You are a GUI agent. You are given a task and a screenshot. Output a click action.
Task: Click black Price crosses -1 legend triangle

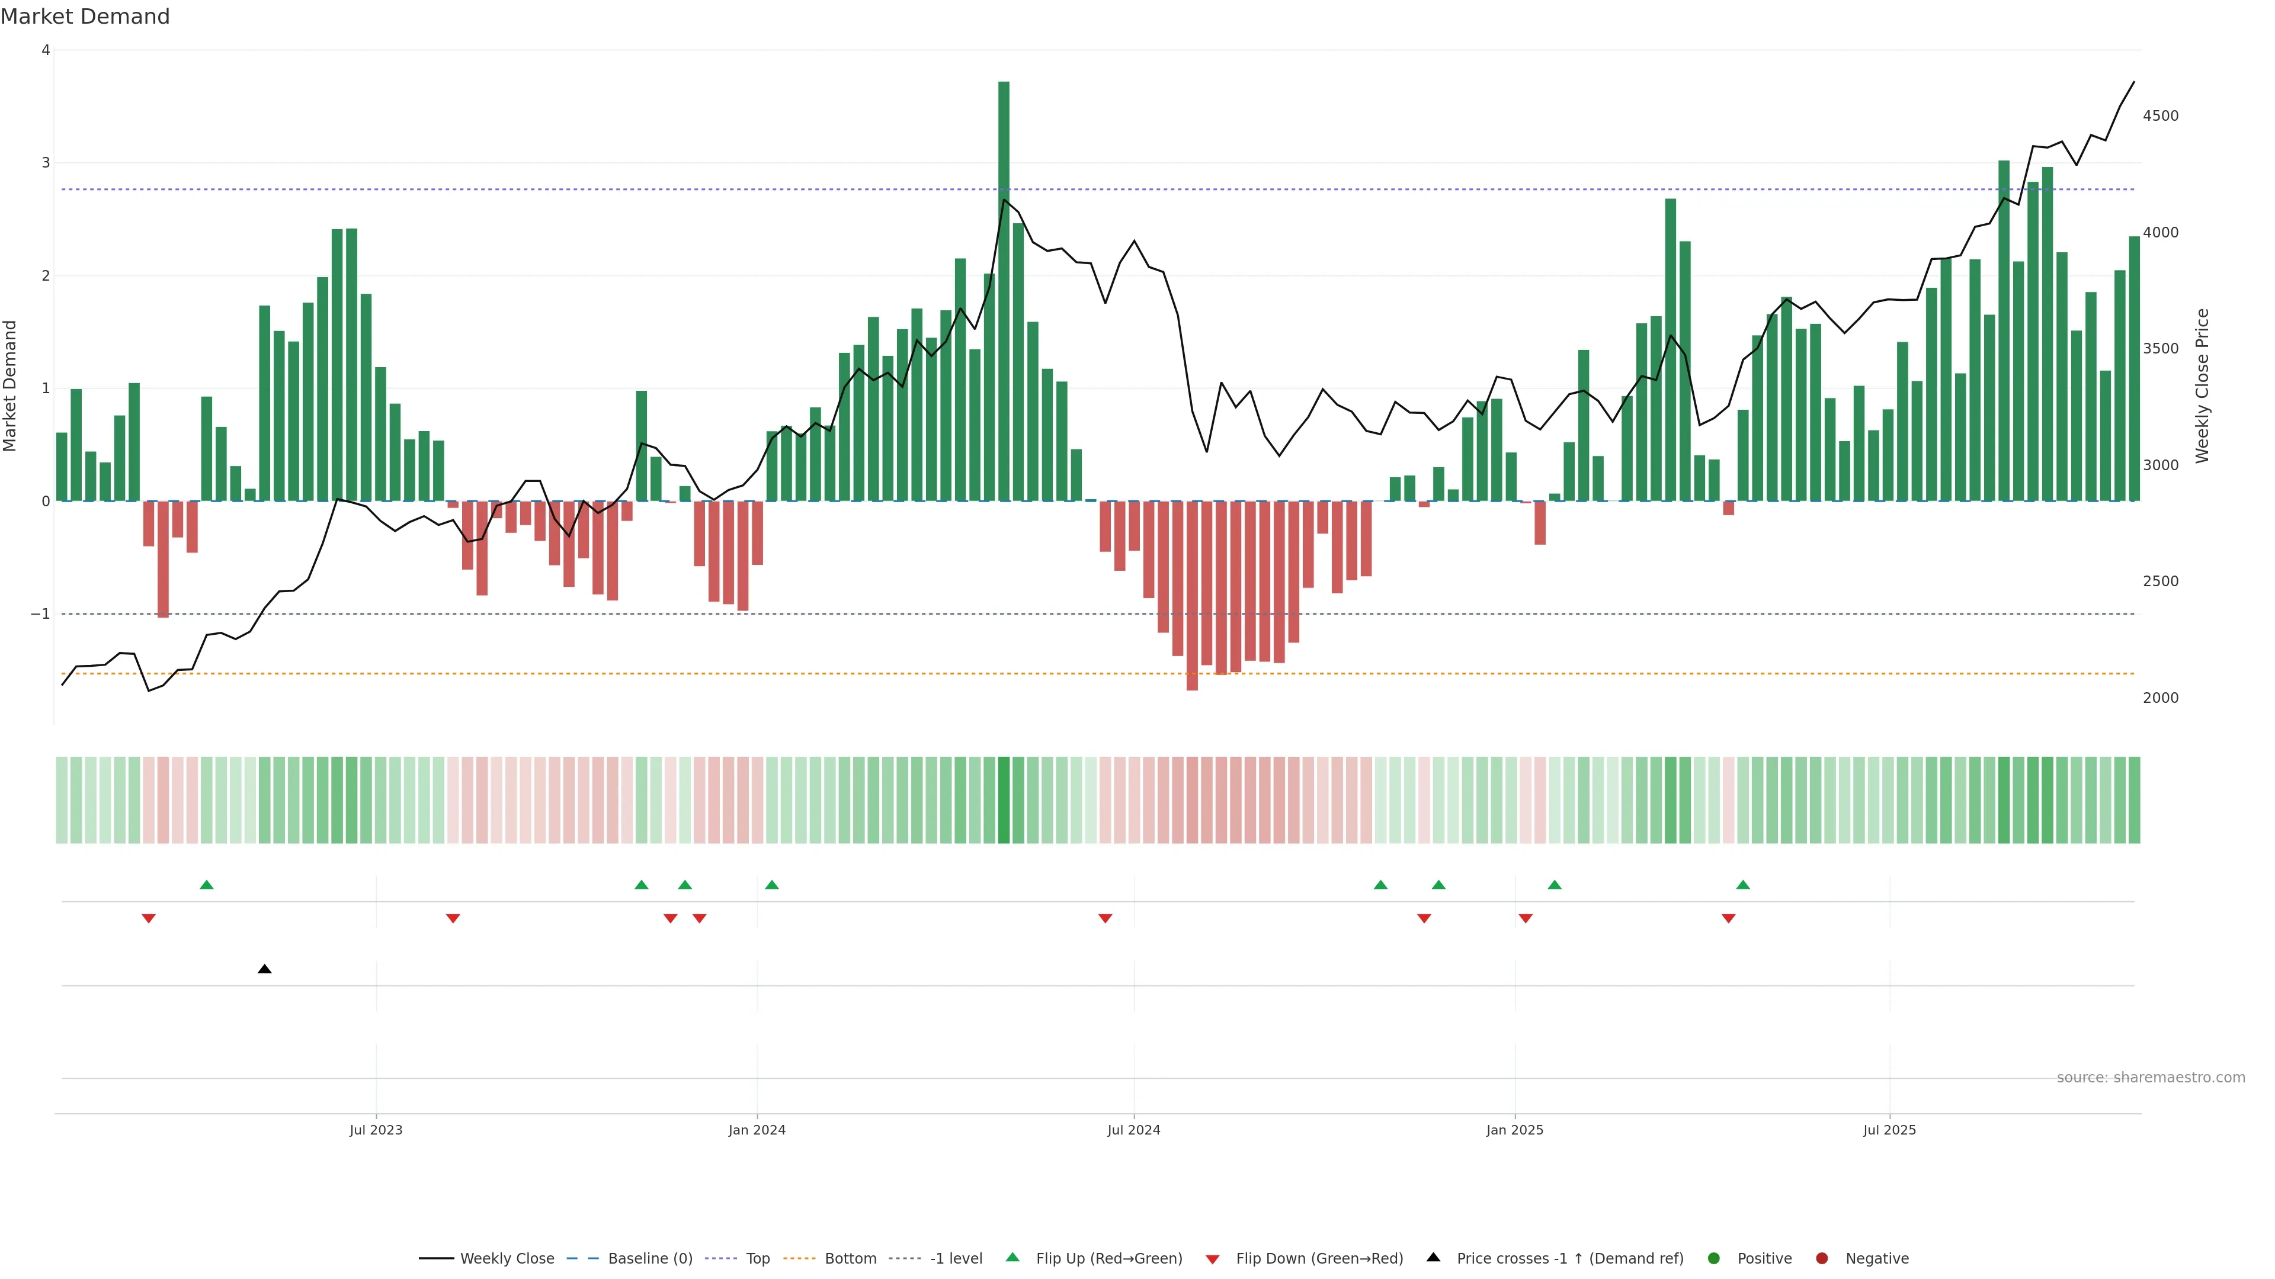coord(1433,1258)
